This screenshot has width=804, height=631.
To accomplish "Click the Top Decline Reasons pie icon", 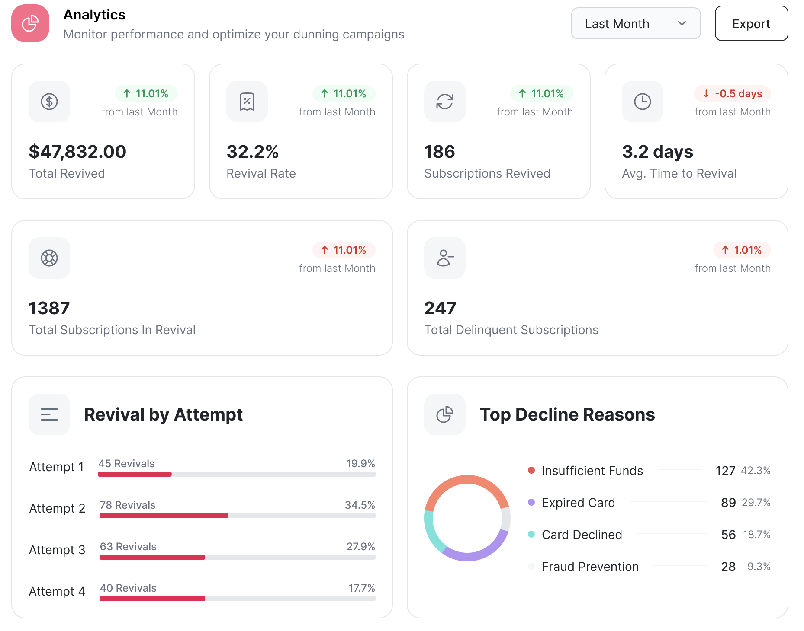I will [445, 414].
